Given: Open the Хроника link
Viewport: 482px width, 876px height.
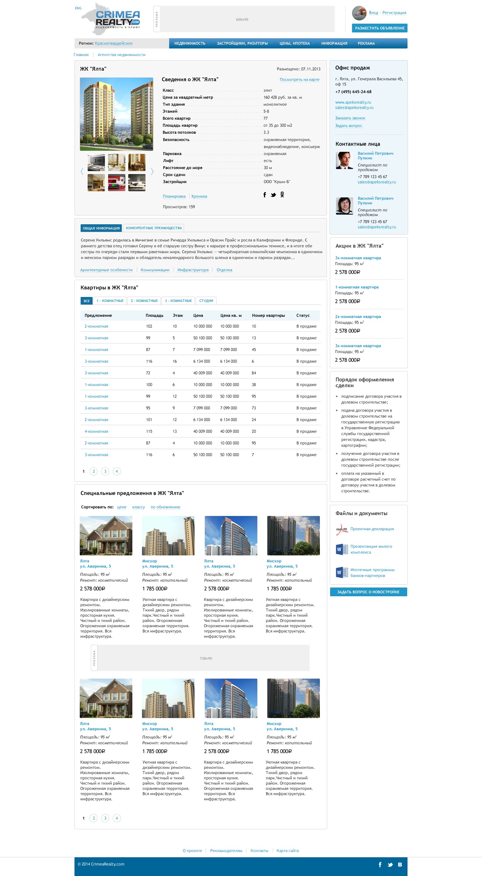Looking at the screenshot, I should 199,196.
